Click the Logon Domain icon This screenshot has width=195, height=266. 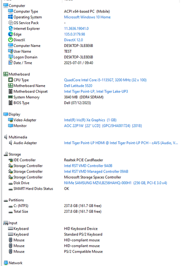pos(10,57)
